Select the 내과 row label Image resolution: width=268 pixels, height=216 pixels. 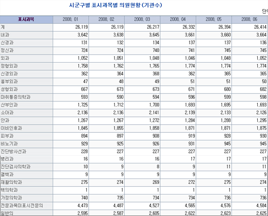(5, 35)
